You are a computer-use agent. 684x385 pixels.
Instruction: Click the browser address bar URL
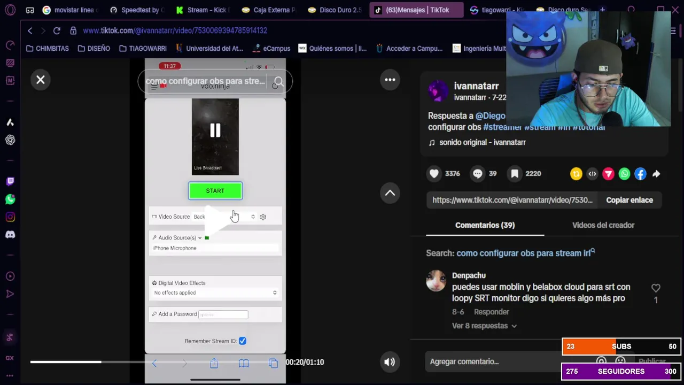pyautogui.click(x=175, y=30)
